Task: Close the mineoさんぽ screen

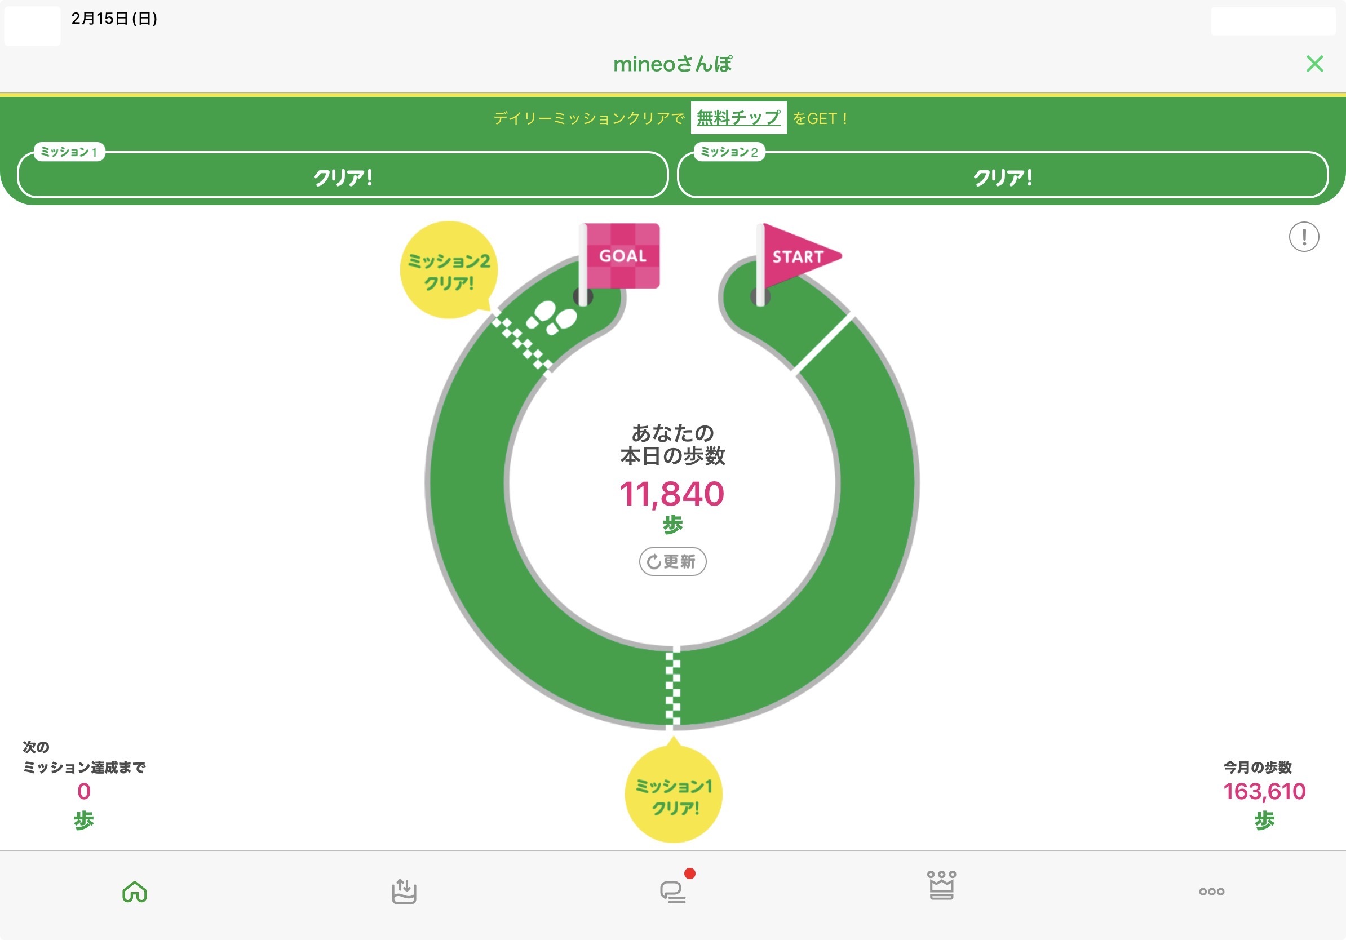Action: [1314, 63]
